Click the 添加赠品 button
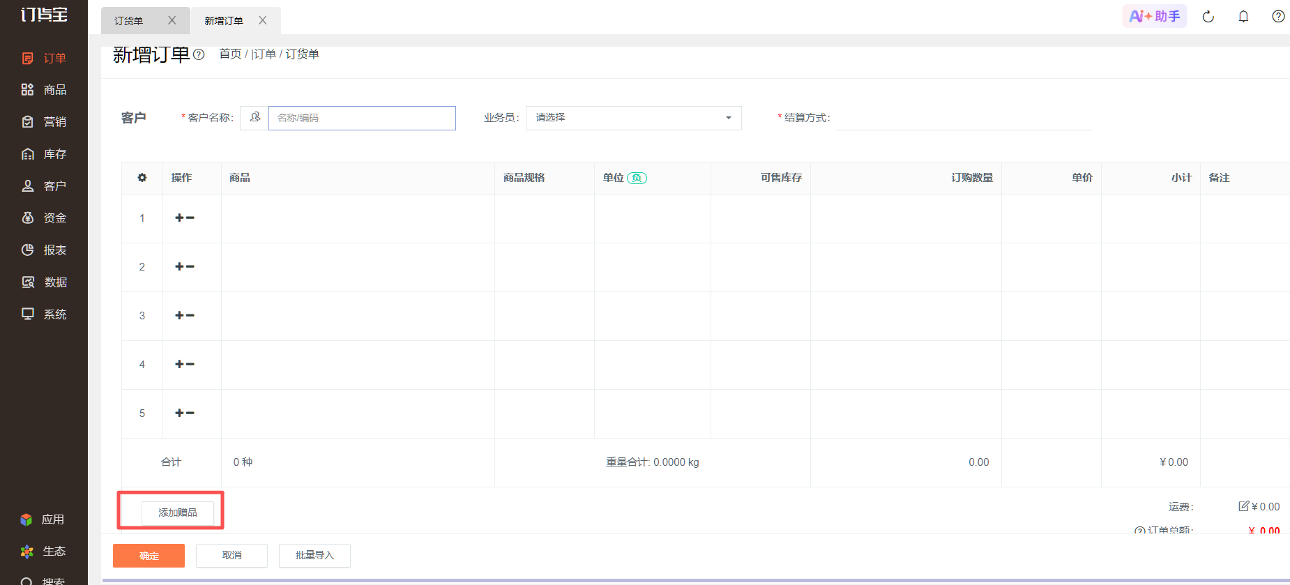The height and width of the screenshot is (585, 1290). 178,512
